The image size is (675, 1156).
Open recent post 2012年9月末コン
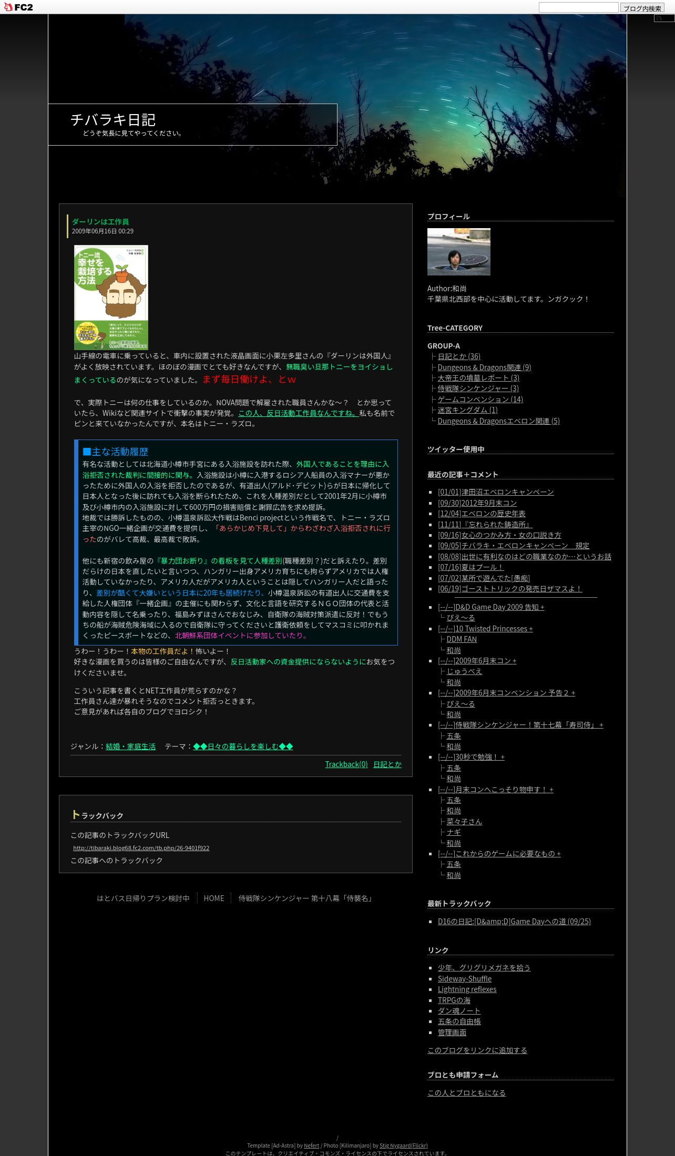coord(477,503)
